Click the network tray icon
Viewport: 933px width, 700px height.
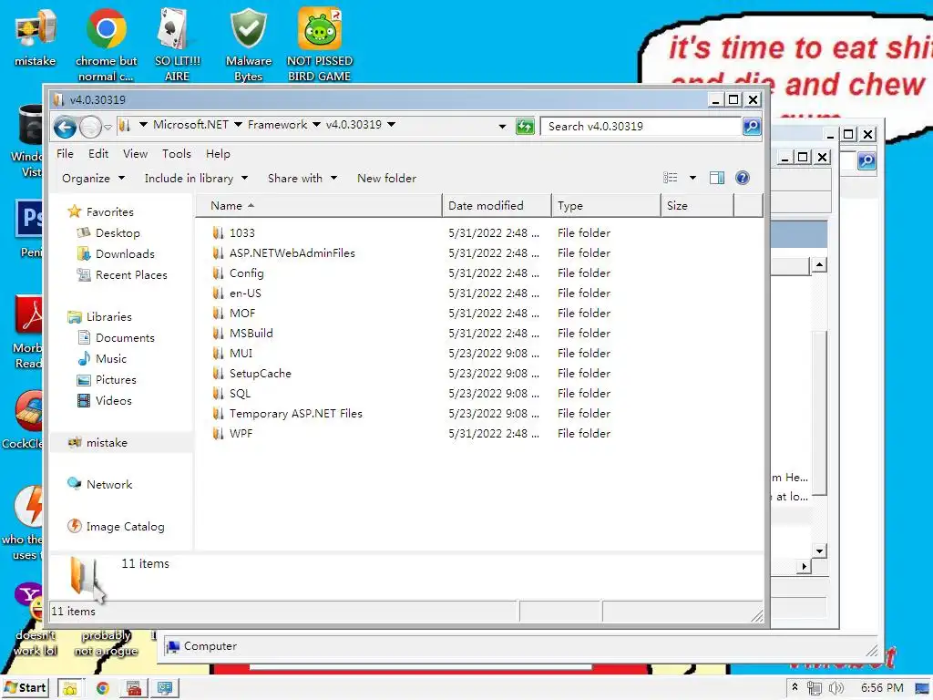tap(814, 688)
